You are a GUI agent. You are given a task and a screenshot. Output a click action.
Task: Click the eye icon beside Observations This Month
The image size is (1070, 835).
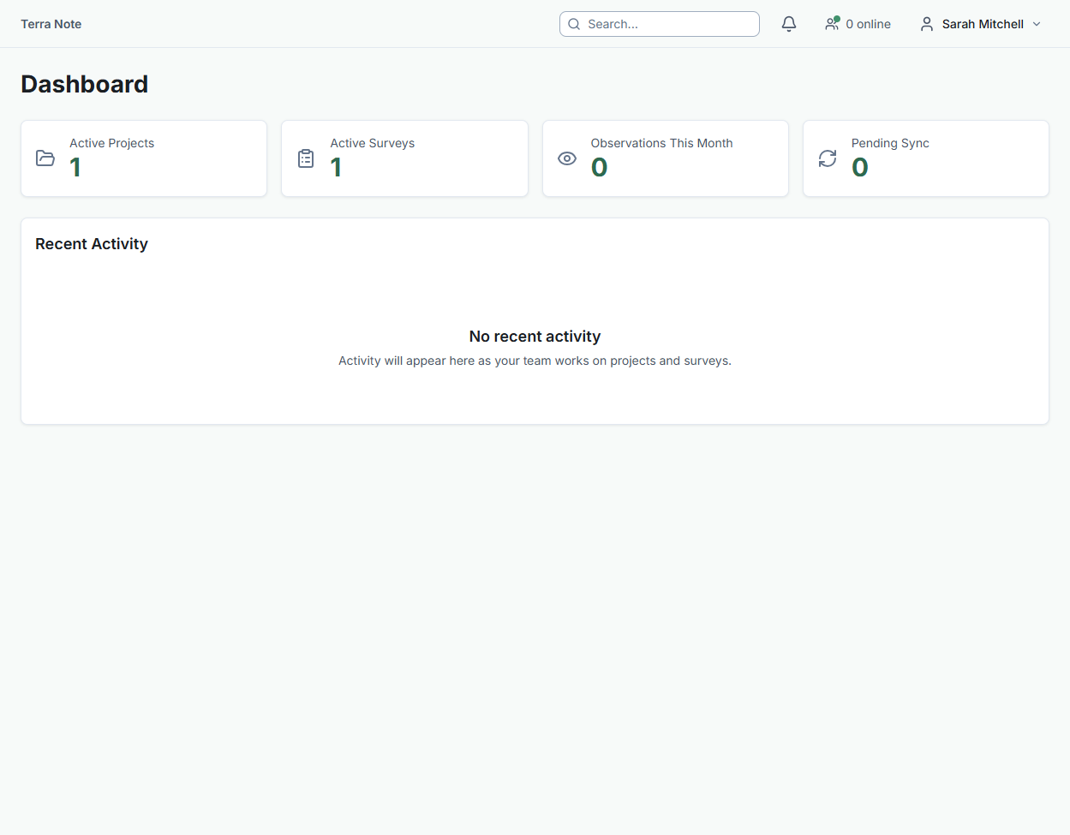click(567, 158)
